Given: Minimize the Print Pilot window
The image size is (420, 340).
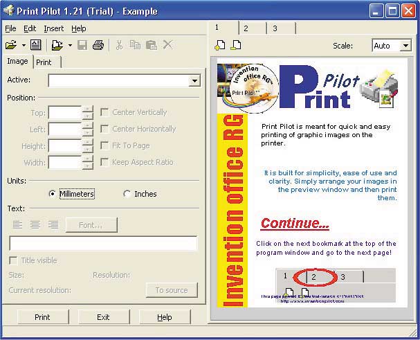Looking at the screenshot, I should (376, 11).
